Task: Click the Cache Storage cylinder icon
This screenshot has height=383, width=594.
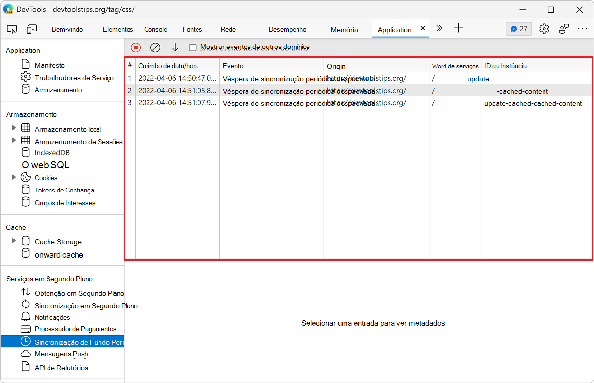Action: coord(25,241)
